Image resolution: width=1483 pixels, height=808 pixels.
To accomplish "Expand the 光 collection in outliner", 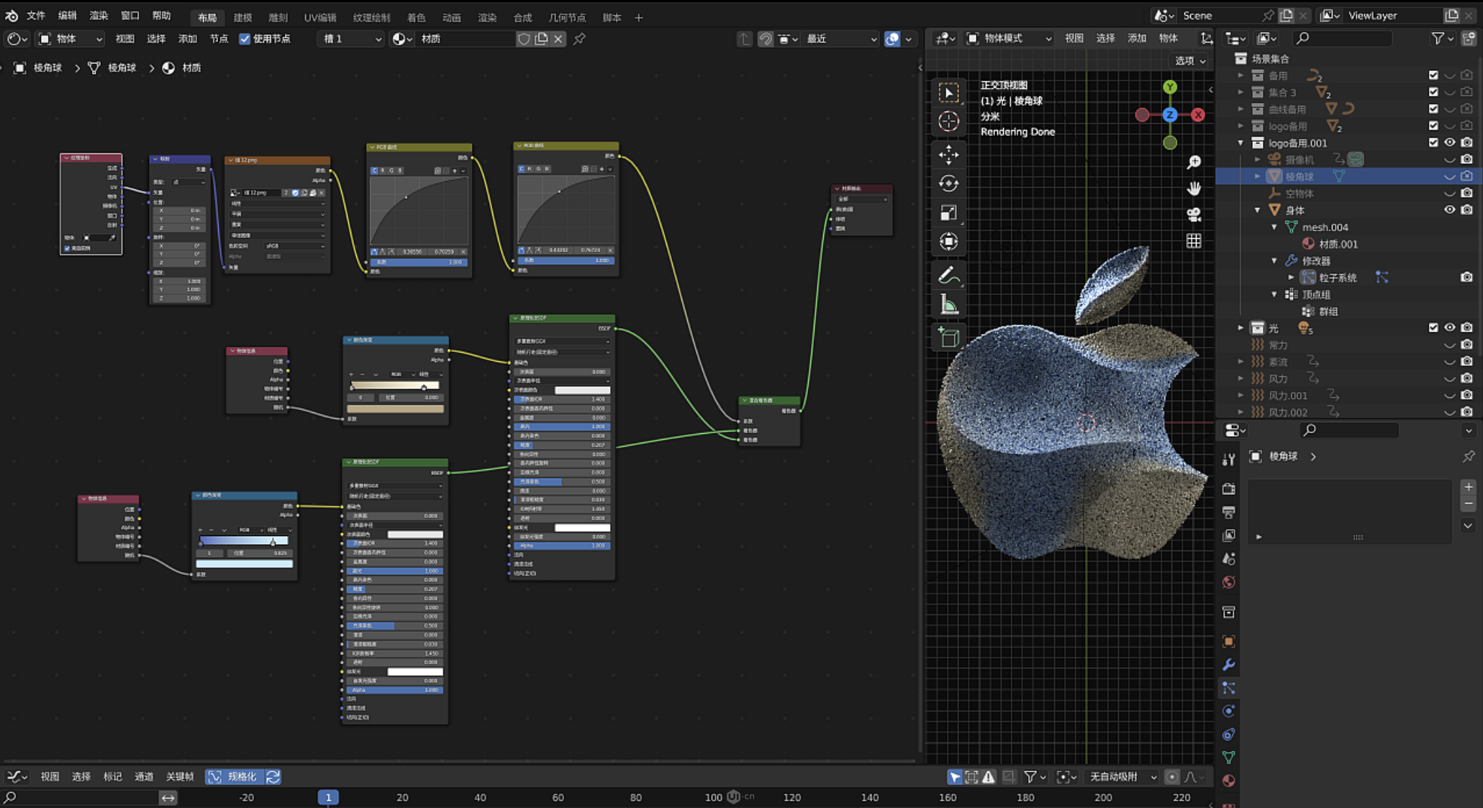I will point(1241,327).
